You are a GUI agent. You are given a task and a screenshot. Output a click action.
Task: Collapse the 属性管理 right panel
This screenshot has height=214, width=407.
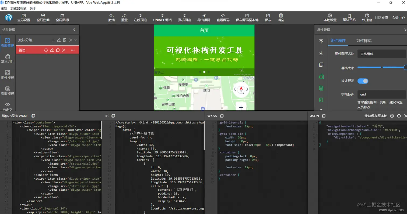[405, 30]
